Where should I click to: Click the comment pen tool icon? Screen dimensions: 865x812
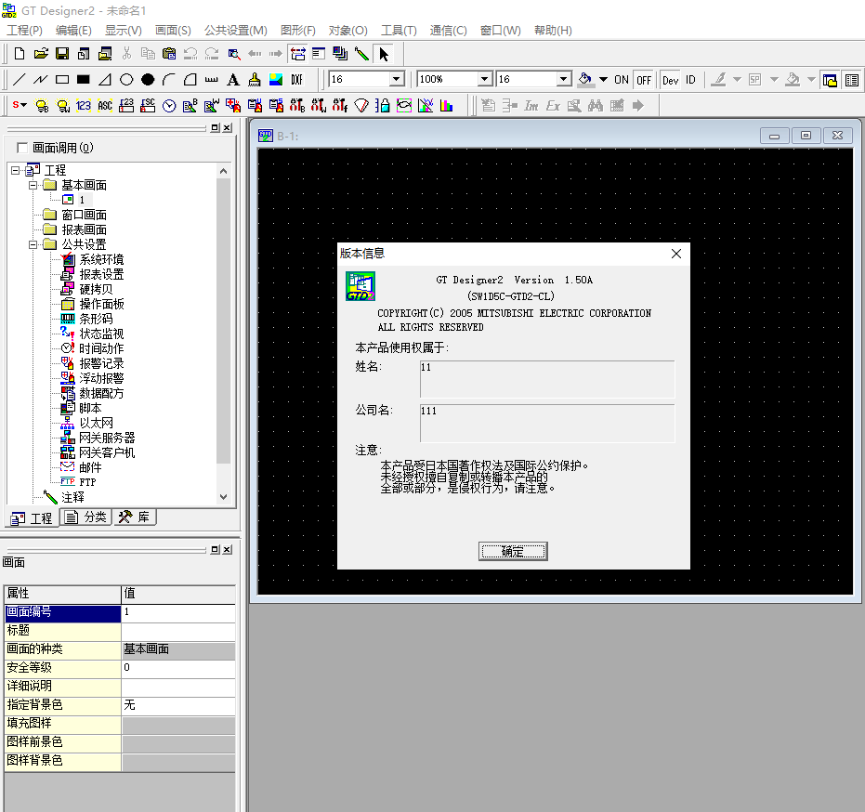click(362, 54)
